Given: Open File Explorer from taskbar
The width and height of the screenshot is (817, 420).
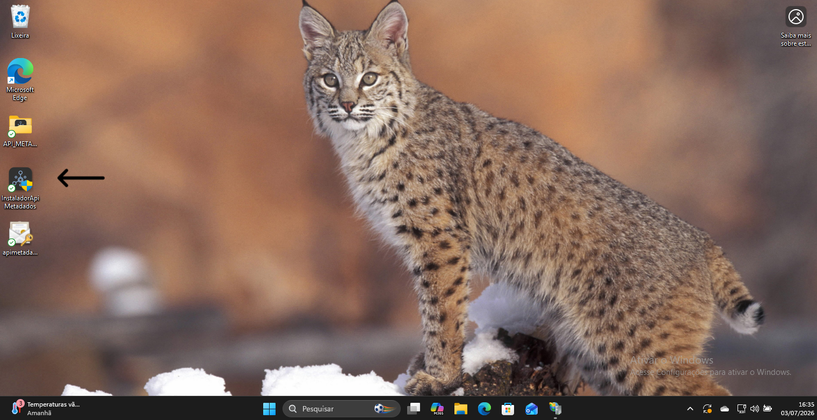Looking at the screenshot, I should [x=461, y=409].
